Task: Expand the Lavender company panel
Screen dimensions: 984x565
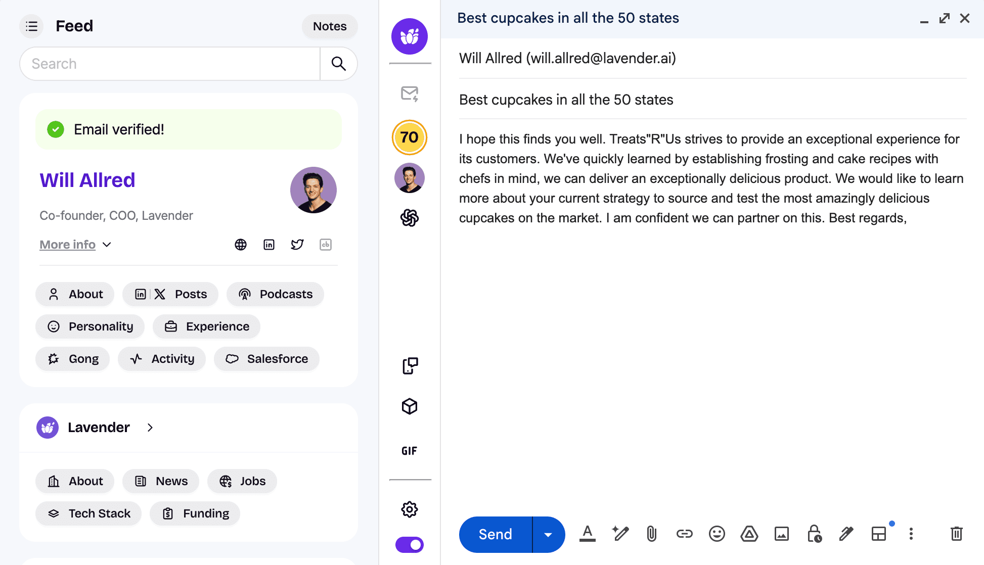Action: coord(150,428)
